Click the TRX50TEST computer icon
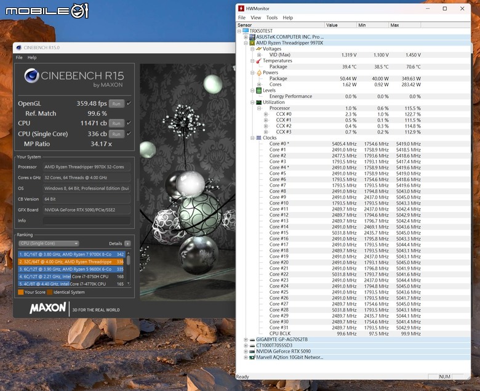The image size is (480, 391). [x=246, y=31]
